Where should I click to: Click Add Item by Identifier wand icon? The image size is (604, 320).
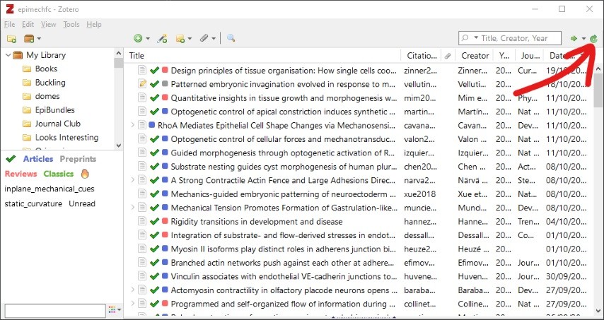[162, 38]
